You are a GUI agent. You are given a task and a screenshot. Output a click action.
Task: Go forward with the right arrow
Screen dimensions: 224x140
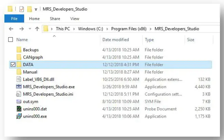pyautogui.click(x=22, y=29)
